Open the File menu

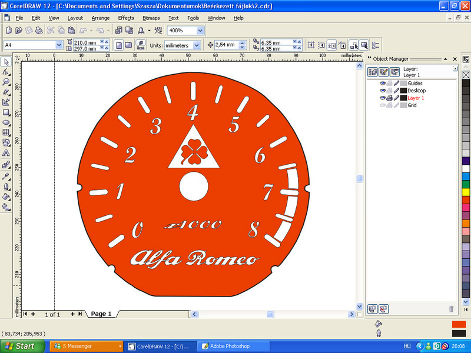pos(19,18)
